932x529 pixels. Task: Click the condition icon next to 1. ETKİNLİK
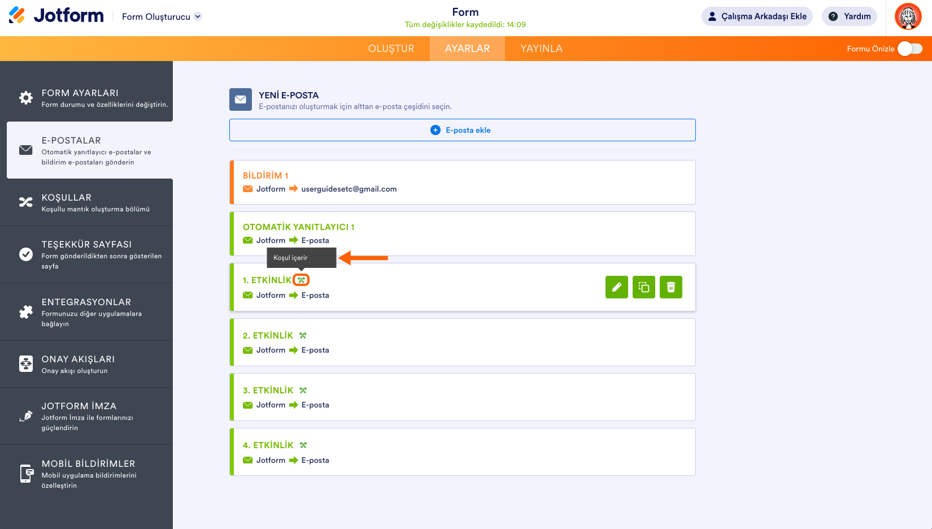point(302,280)
